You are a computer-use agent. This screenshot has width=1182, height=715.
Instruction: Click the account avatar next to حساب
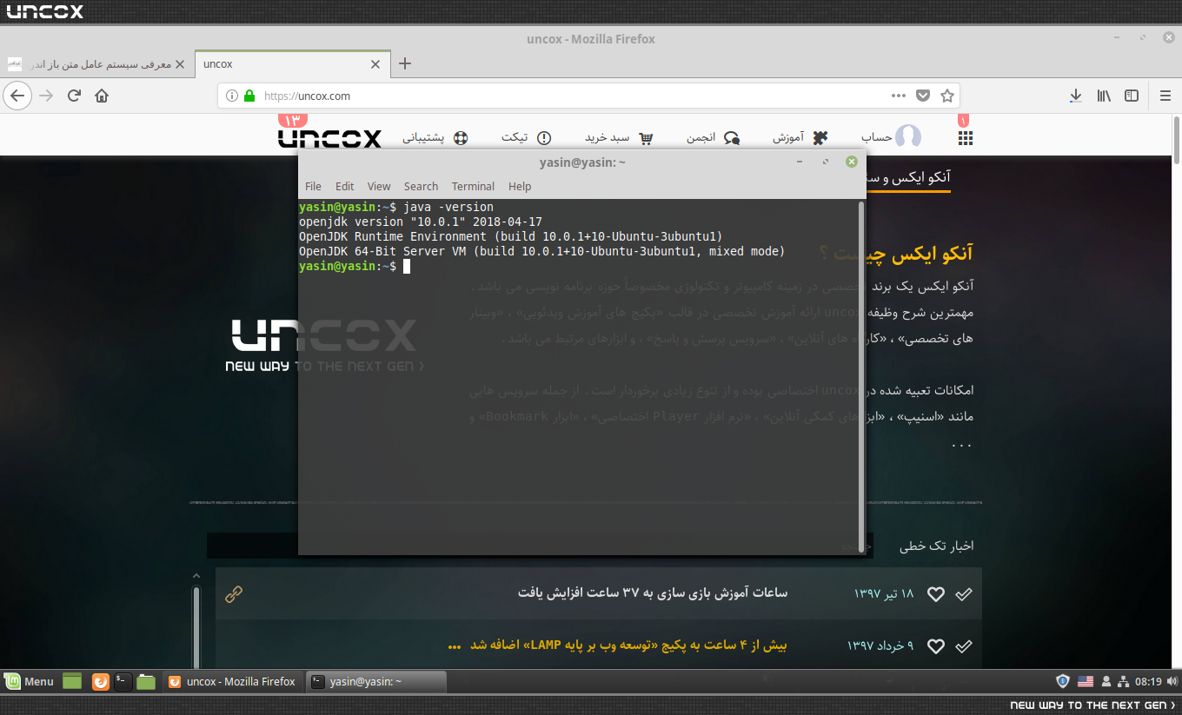(x=908, y=137)
